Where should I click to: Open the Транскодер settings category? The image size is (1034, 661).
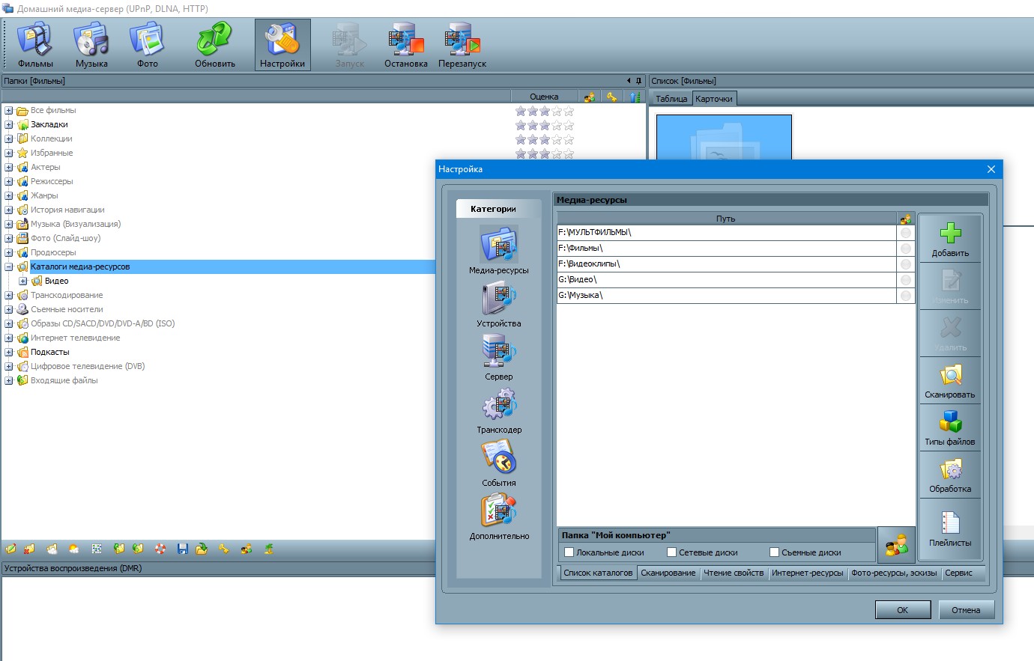point(498,411)
